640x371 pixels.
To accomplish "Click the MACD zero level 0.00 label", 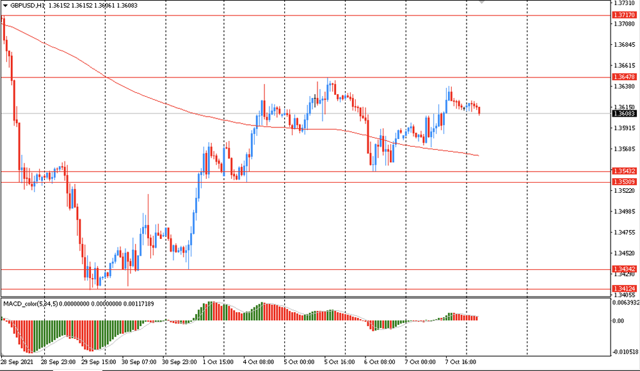I will [618, 321].
